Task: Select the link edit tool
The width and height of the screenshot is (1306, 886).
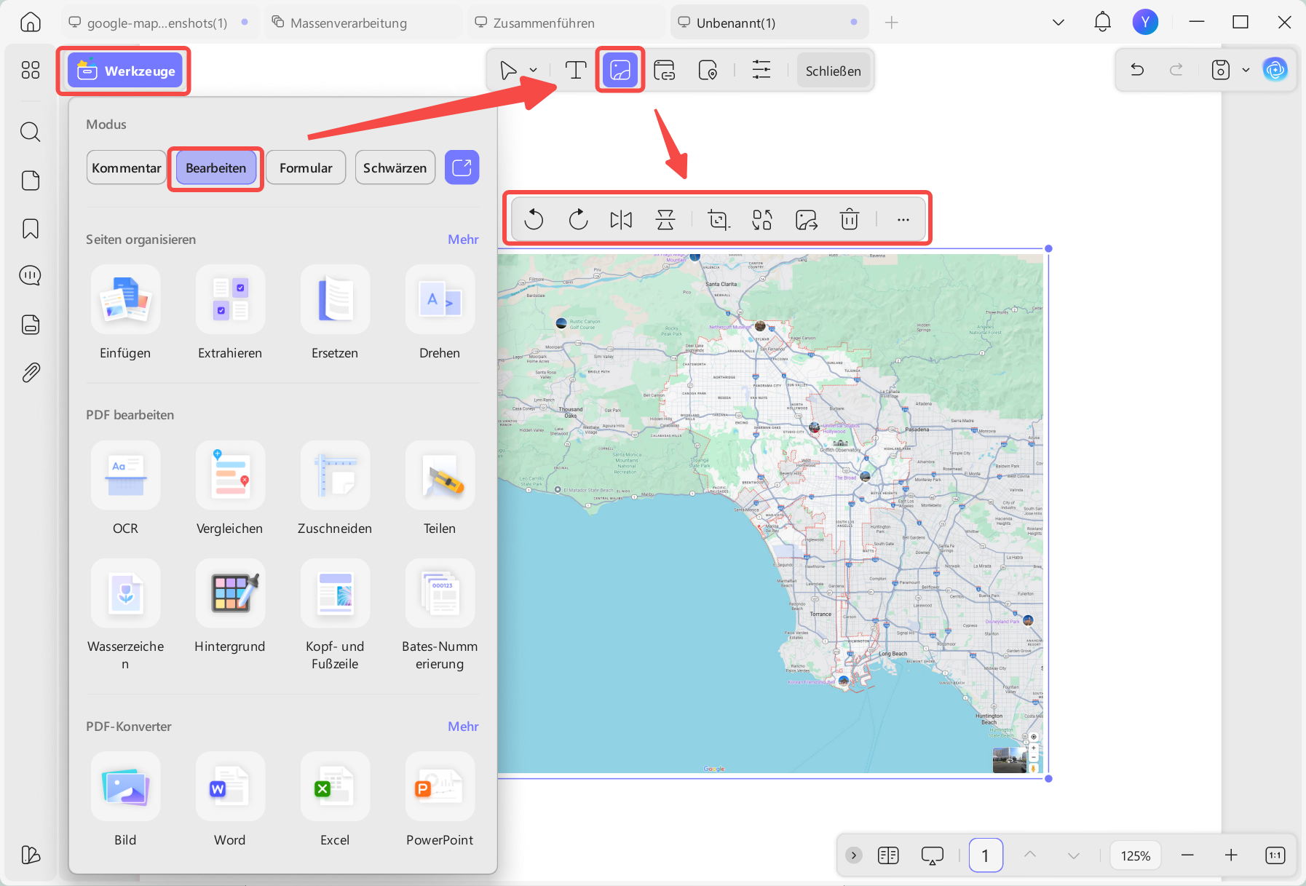Action: (x=665, y=71)
